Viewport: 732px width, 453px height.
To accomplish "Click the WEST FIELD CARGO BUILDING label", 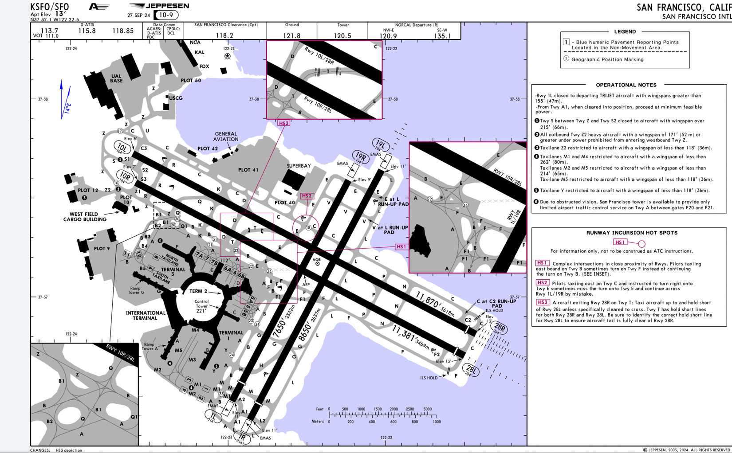I will [x=85, y=217].
